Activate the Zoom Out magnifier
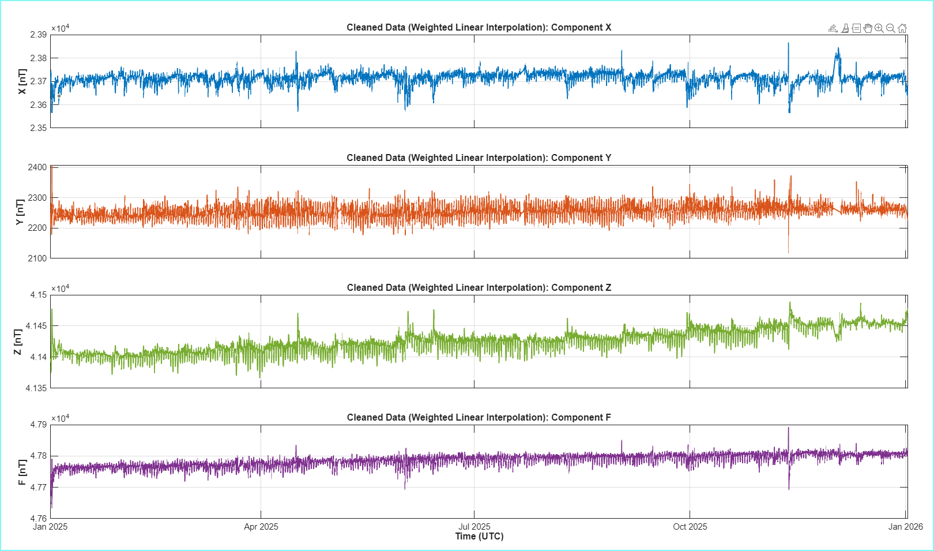Viewport: 934px width, 551px height. tap(891, 28)
